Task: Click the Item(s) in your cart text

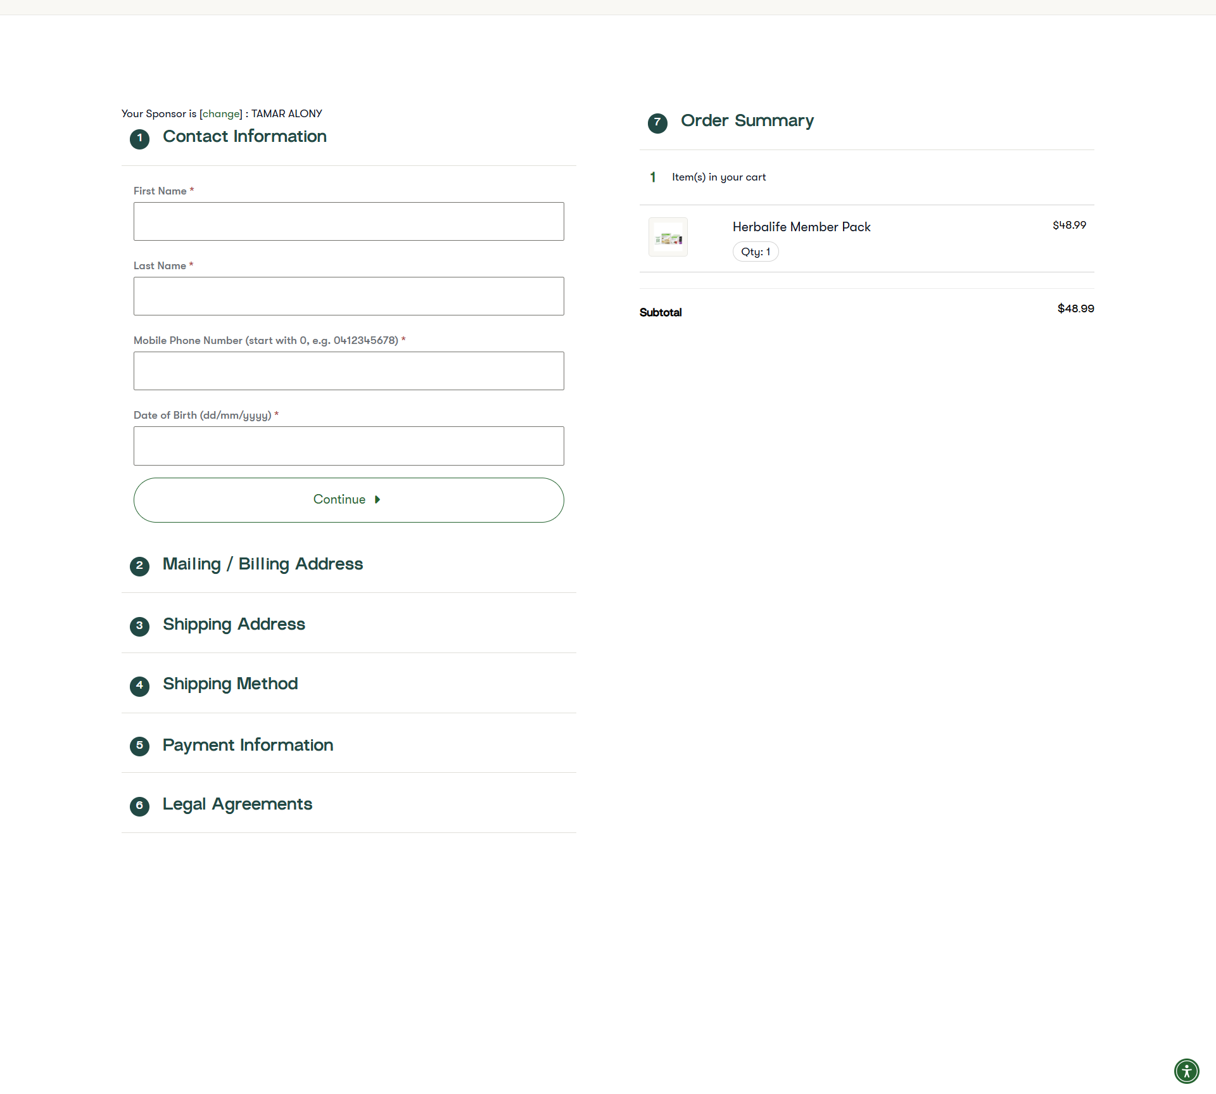Action: pyautogui.click(x=719, y=177)
